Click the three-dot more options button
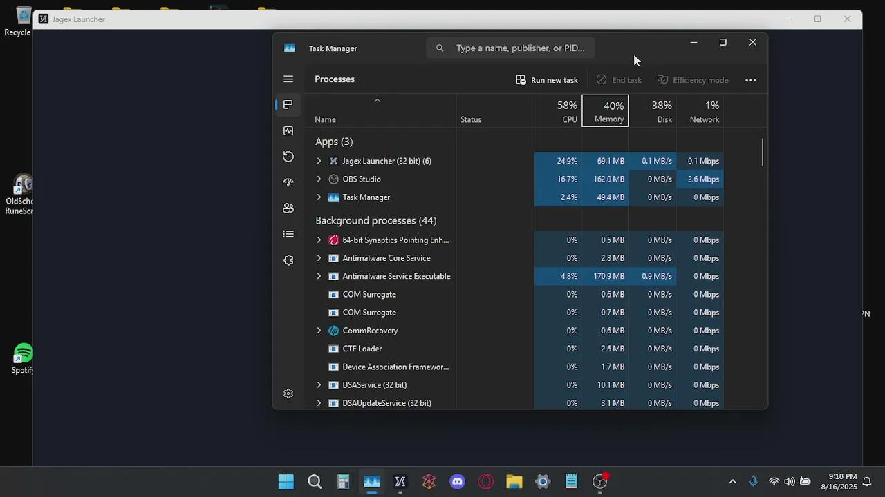 (x=751, y=80)
